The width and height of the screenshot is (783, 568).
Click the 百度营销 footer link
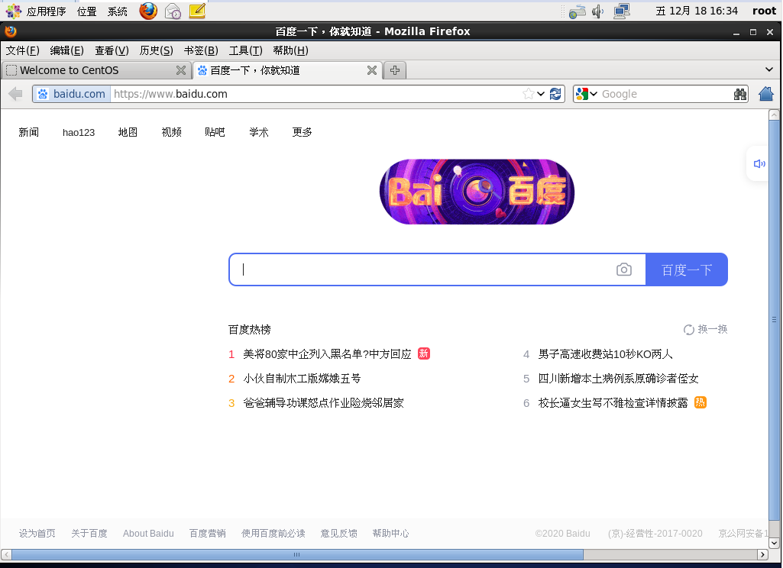point(207,534)
